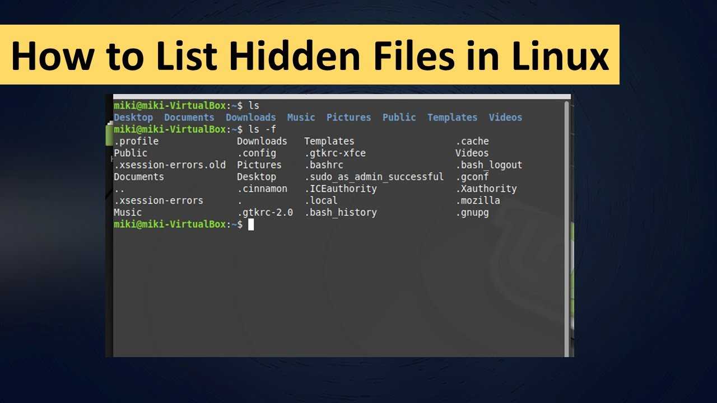Click white Pictures entry in ls -f listing
Image resolution: width=717 pixels, height=403 pixels.
coord(259,165)
